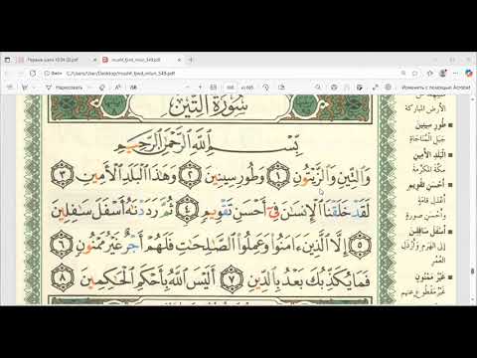Open the Draw (Нарисовать) tool
The height and width of the screenshot is (358, 477).
(x=65, y=88)
